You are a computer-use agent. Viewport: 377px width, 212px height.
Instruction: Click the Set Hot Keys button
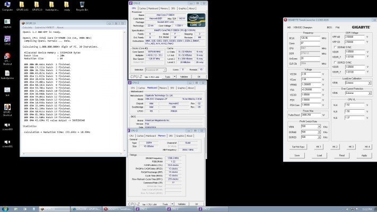298,147
